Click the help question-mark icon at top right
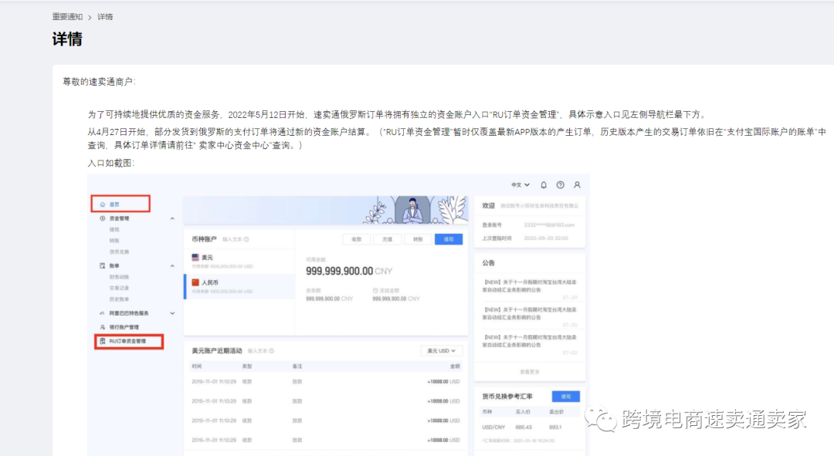This screenshot has height=456, width=834. tap(561, 184)
